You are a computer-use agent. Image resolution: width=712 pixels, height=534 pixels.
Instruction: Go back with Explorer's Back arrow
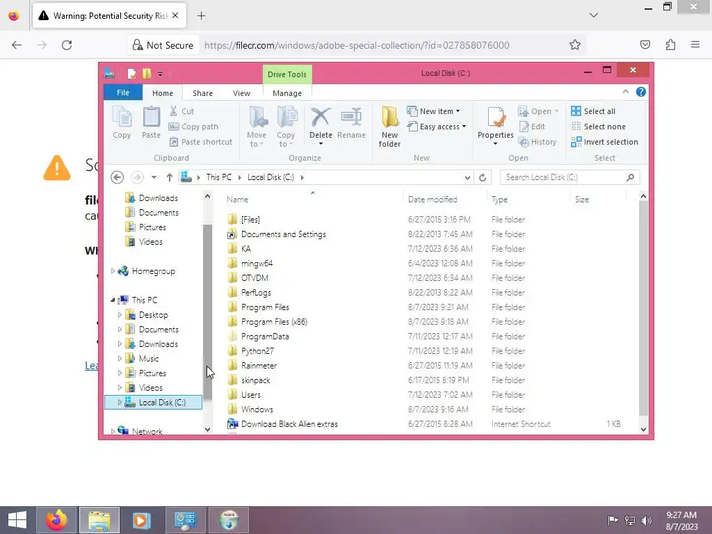(x=117, y=177)
